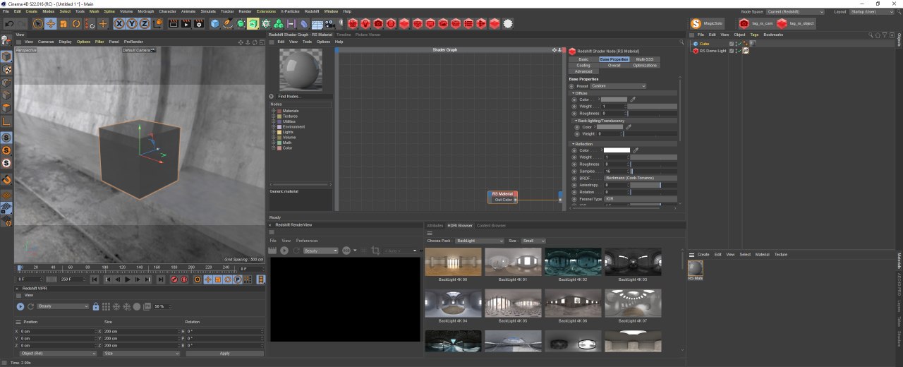Screen dimensions: 903x367
Task: Open the Preset Custom dropdown
Action: (618, 86)
